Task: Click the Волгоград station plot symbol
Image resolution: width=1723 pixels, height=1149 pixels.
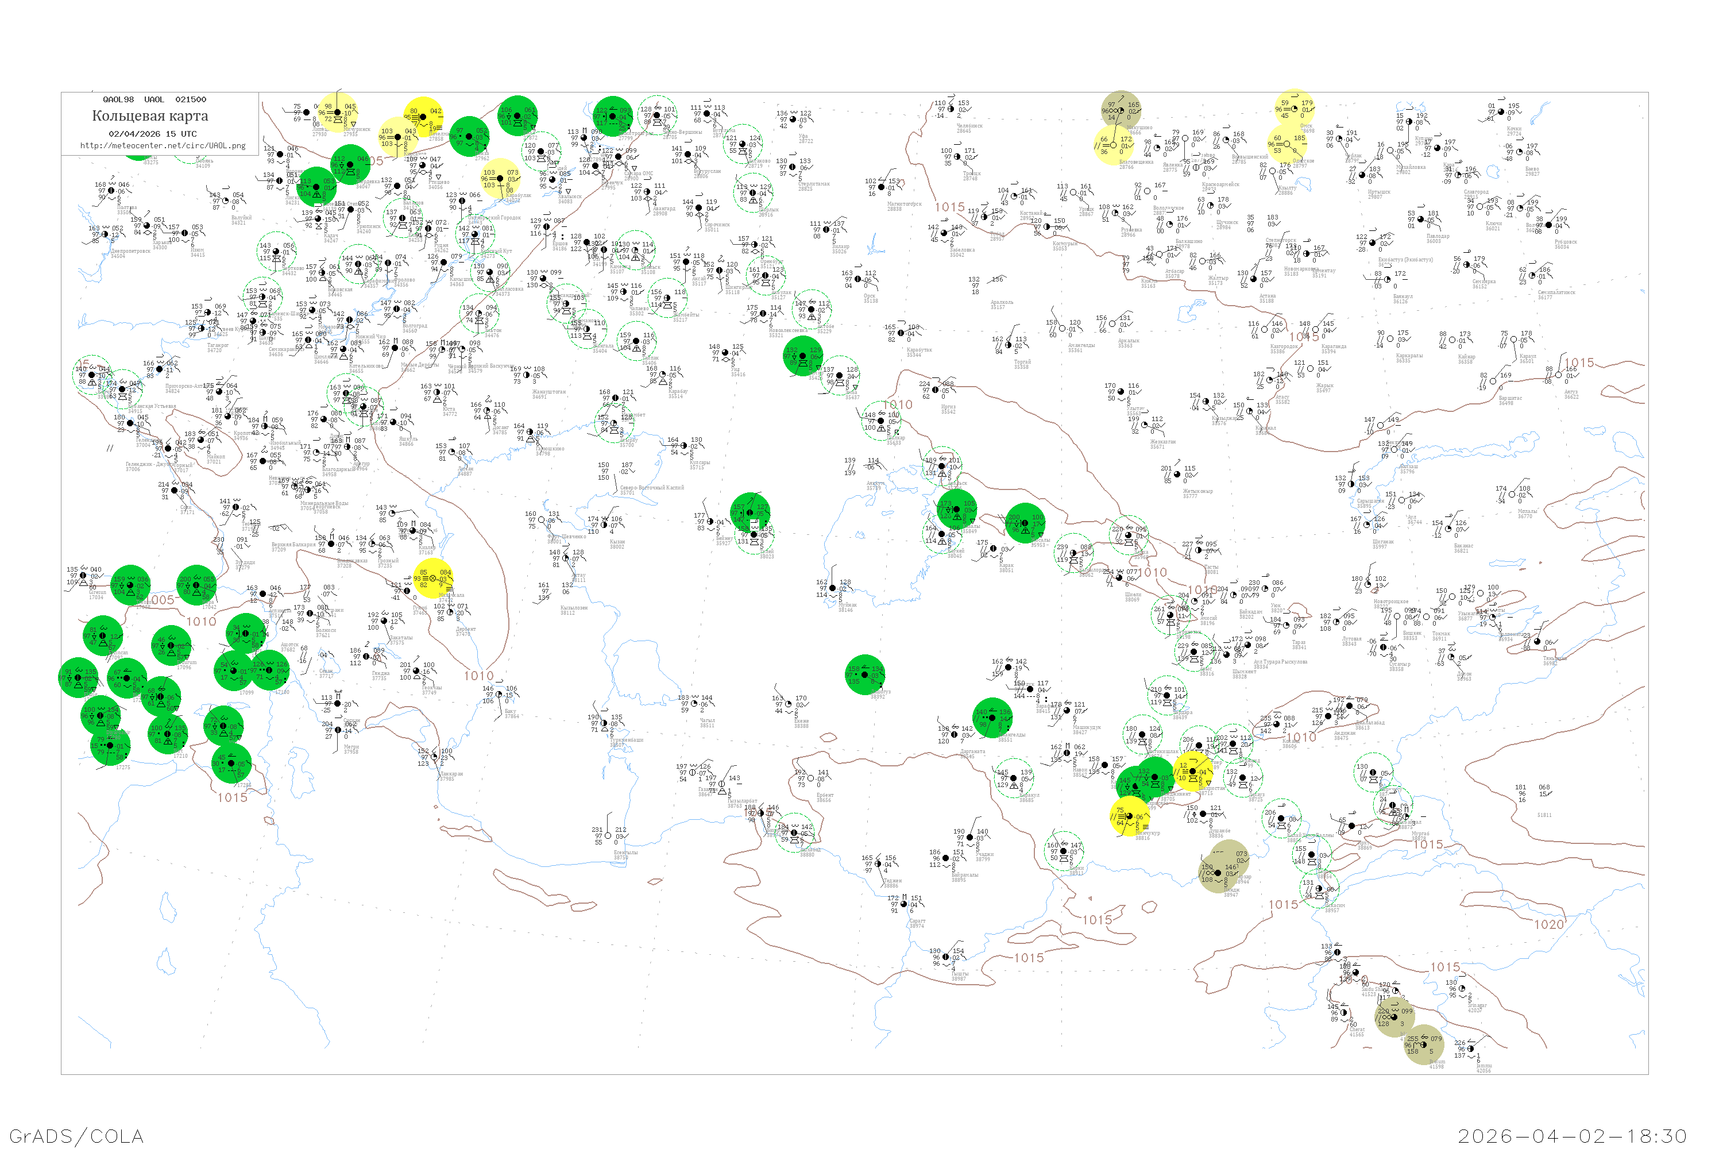Action: [396, 309]
